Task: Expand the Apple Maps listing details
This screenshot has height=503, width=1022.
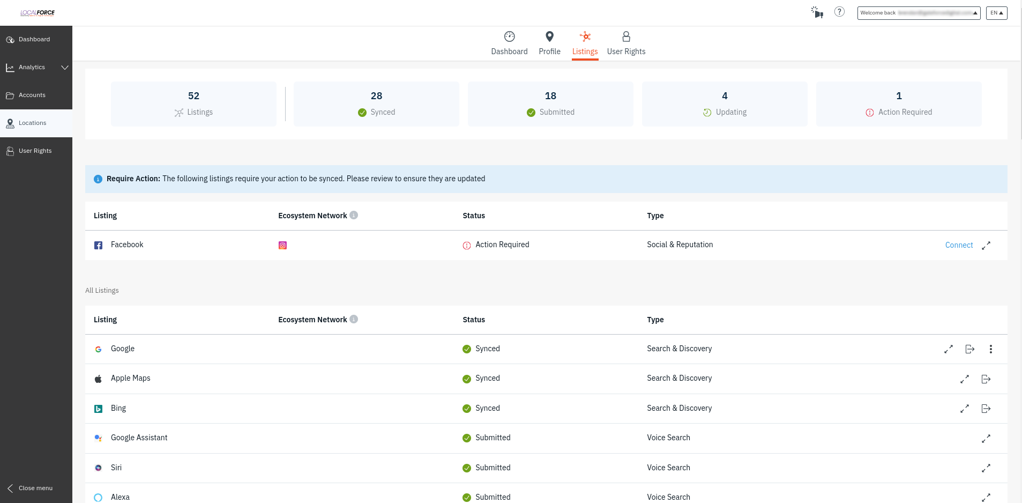Action: (x=964, y=379)
